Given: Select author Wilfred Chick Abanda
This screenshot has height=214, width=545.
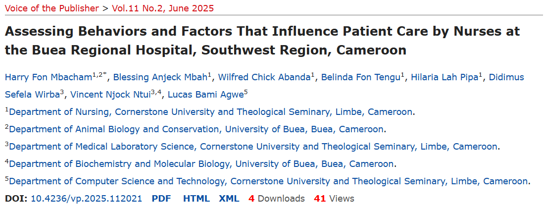Looking at the screenshot, I should point(264,77).
